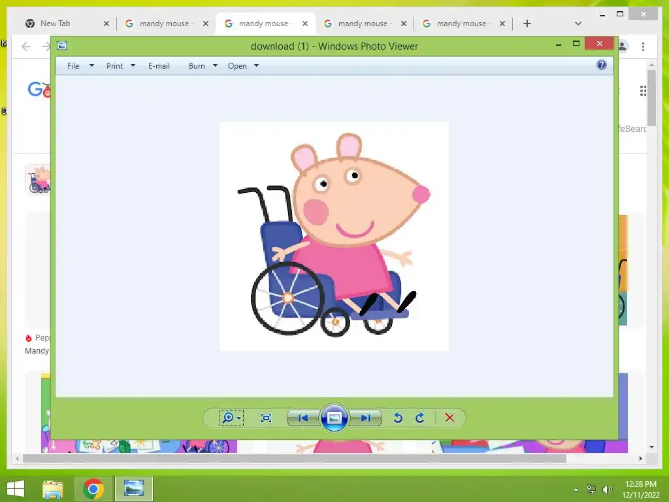The height and width of the screenshot is (502, 669).
Task: Click Chrome scroll down arrow
Action: click(x=651, y=447)
